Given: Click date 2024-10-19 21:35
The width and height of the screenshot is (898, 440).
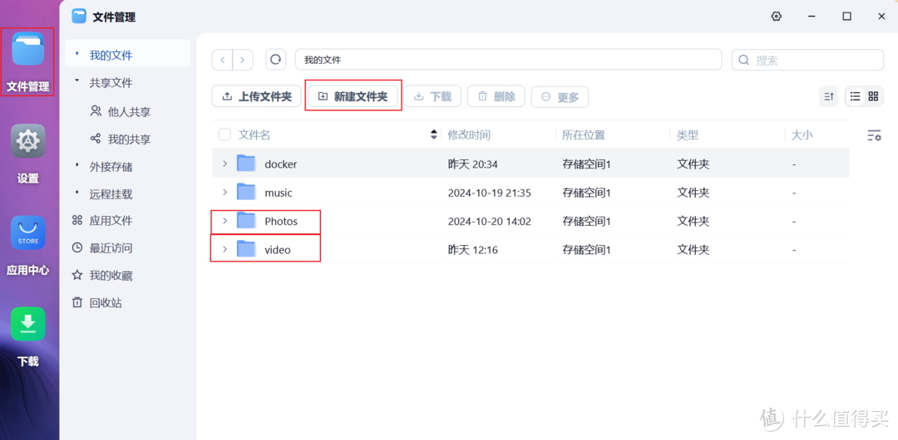Looking at the screenshot, I should 489,193.
